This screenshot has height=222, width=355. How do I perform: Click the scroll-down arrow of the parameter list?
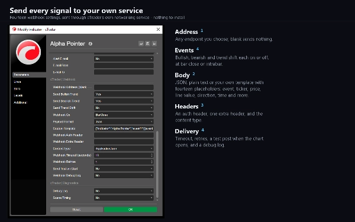(157, 200)
